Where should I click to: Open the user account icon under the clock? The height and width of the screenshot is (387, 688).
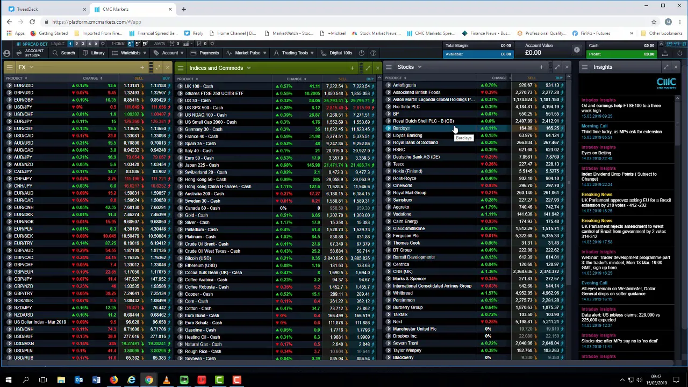tap(665, 53)
